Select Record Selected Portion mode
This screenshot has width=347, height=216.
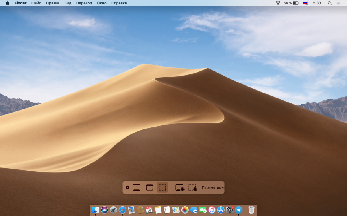(x=192, y=187)
